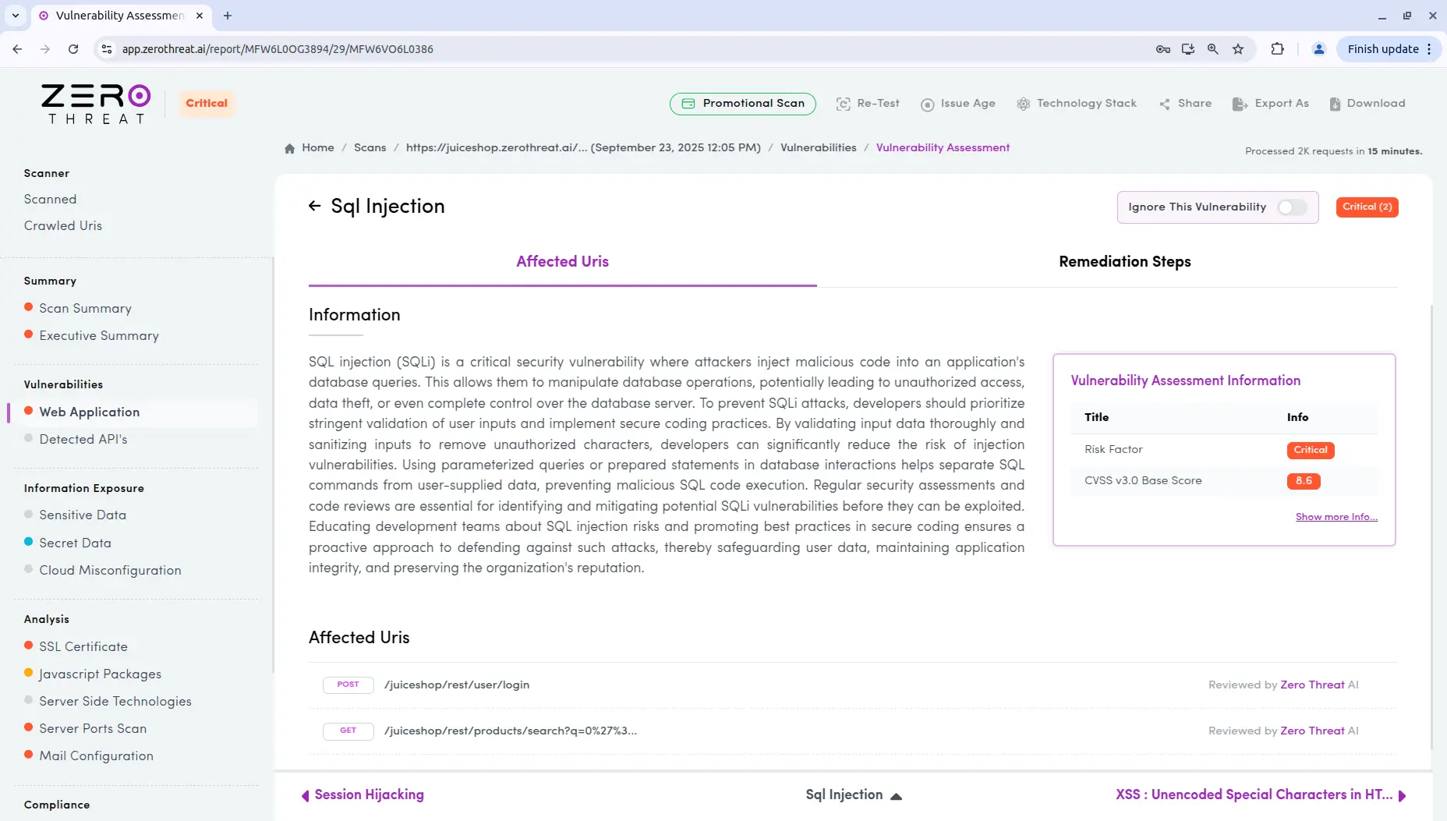Expand the Sql Injection bottom selector
The height and width of the screenshot is (821, 1447).
point(854,795)
